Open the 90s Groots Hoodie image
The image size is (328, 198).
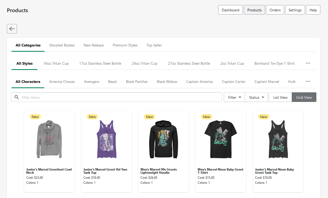pos(163,139)
